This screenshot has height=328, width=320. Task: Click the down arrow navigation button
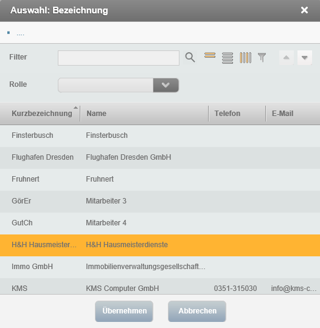coord(305,58)
